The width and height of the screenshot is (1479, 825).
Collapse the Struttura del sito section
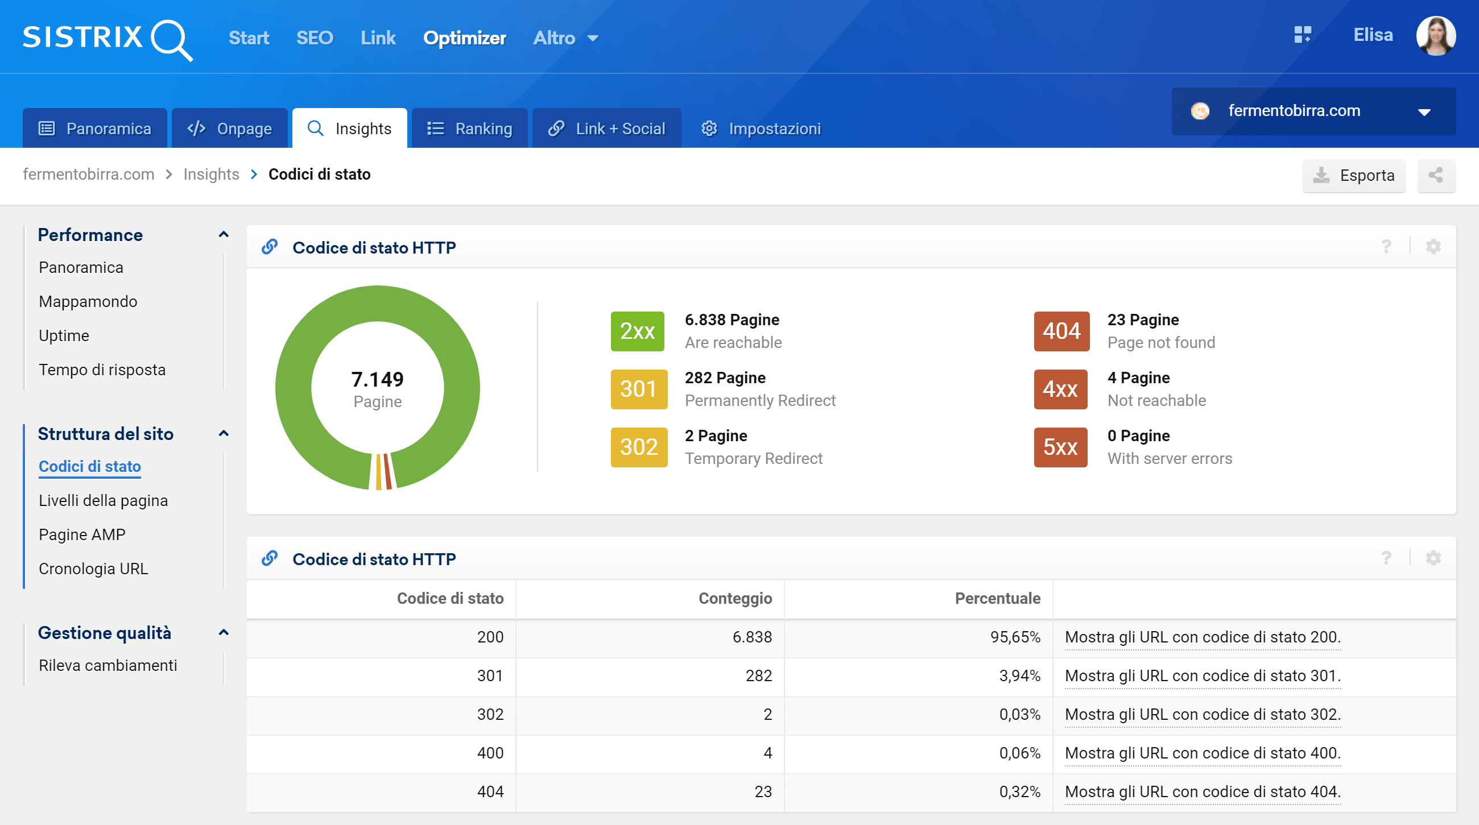[224, 434]
